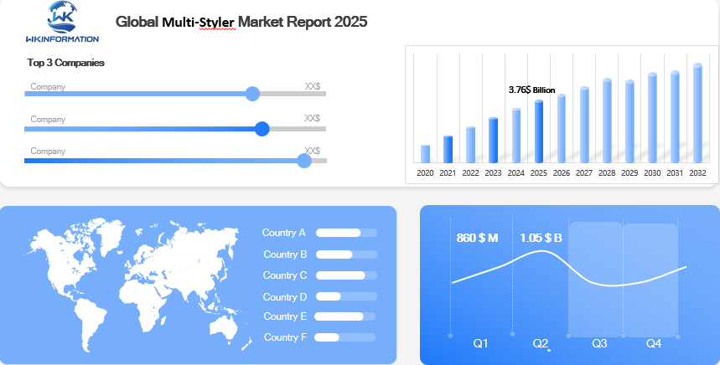Select the Q2 axis label
Screen dimensions: 720x365
click(x=541, y=344)
